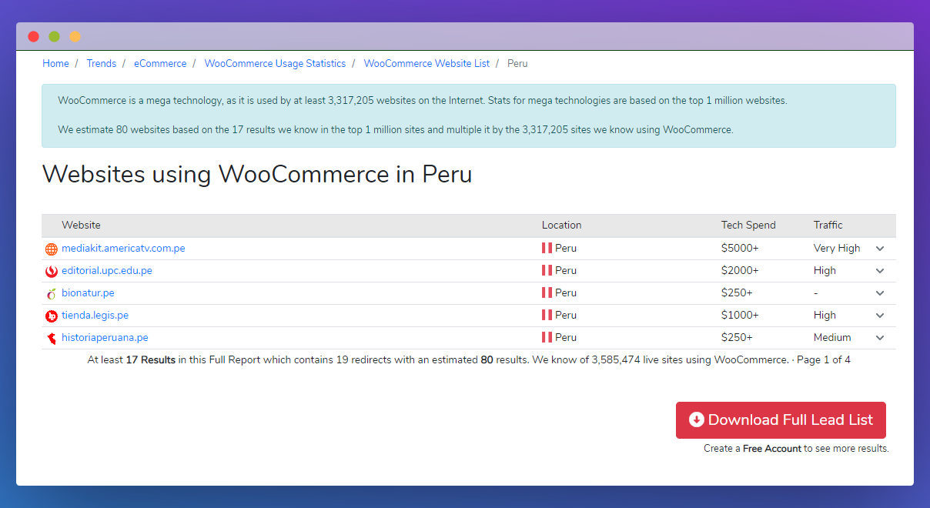930x508 pixels.
Task: Click $250+ in the bionatur.pe row
Action: click(737, 292)
